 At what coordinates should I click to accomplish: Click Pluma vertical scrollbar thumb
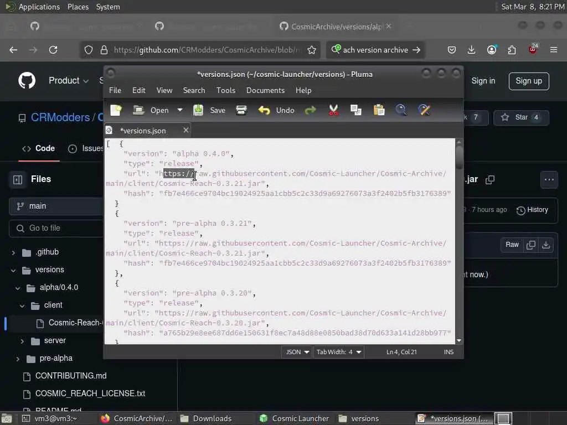459,157
